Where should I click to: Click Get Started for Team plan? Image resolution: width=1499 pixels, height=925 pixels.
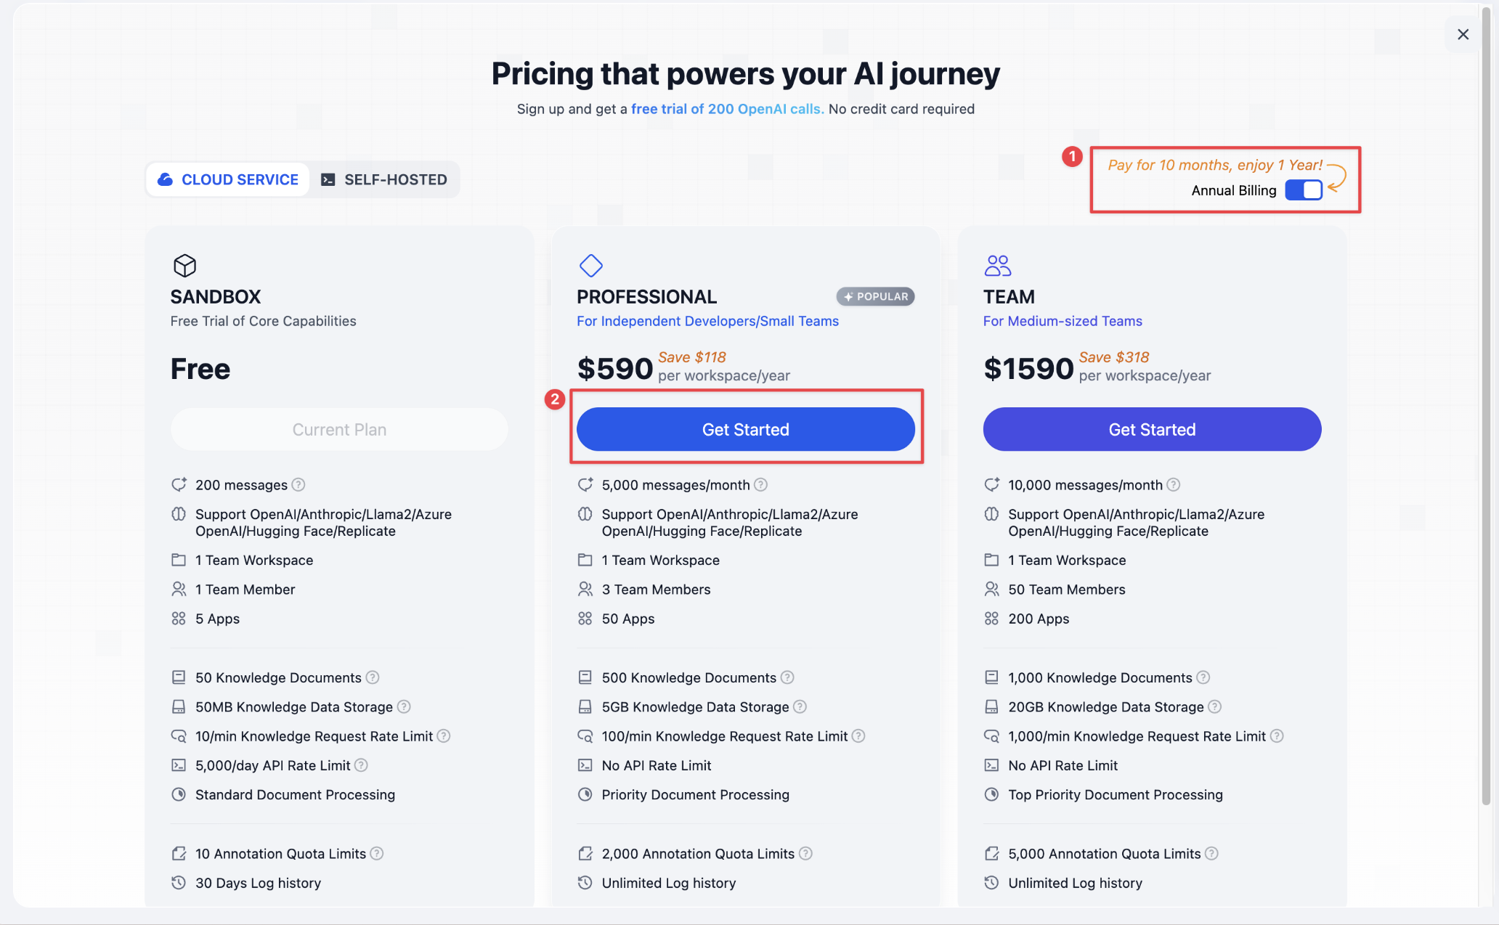click(x=1152, y=429)
